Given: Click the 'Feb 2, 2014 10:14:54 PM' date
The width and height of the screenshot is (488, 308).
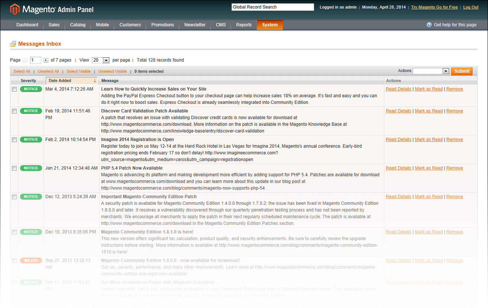Looking at the screenshot, I should [71, 140].
